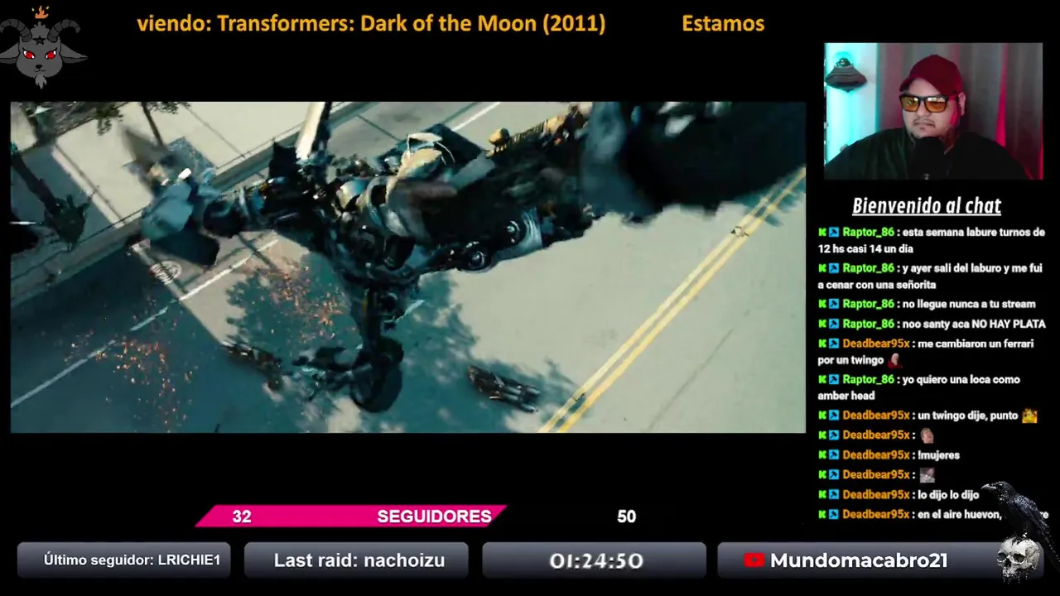Click Raptor_86 username on 'NO HAY PLATA' message
Image resolution: width=1060 pixels, height=596 pixels.
[868, 324]
